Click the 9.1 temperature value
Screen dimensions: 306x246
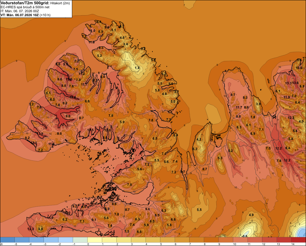click(94, 220)
